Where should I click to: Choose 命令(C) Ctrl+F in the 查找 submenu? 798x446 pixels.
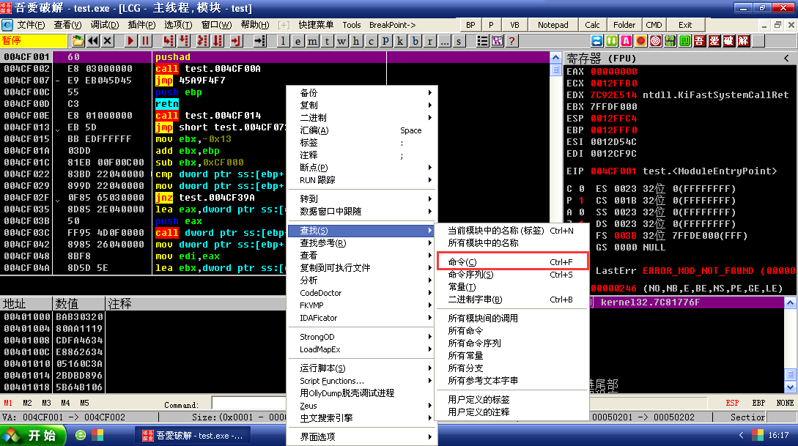pyautogui.click(x=512, y=262)
